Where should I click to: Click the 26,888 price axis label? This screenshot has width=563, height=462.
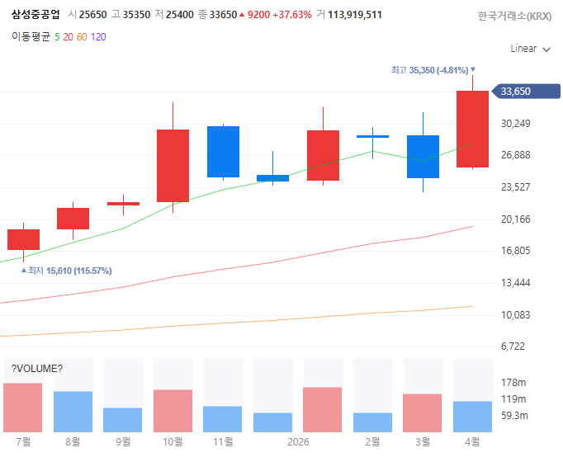click(516, 155)
